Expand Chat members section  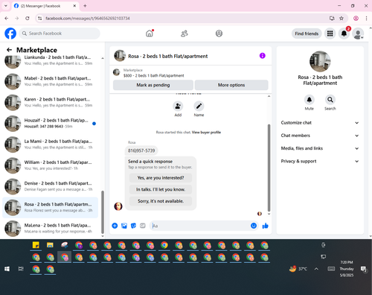[x=320, y=136]
